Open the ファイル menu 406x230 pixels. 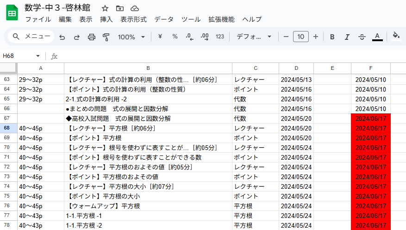click(x=38, y=19)
